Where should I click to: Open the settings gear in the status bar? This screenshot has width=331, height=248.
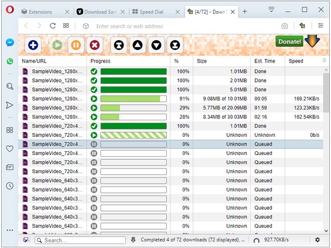[x=317, y=239]
